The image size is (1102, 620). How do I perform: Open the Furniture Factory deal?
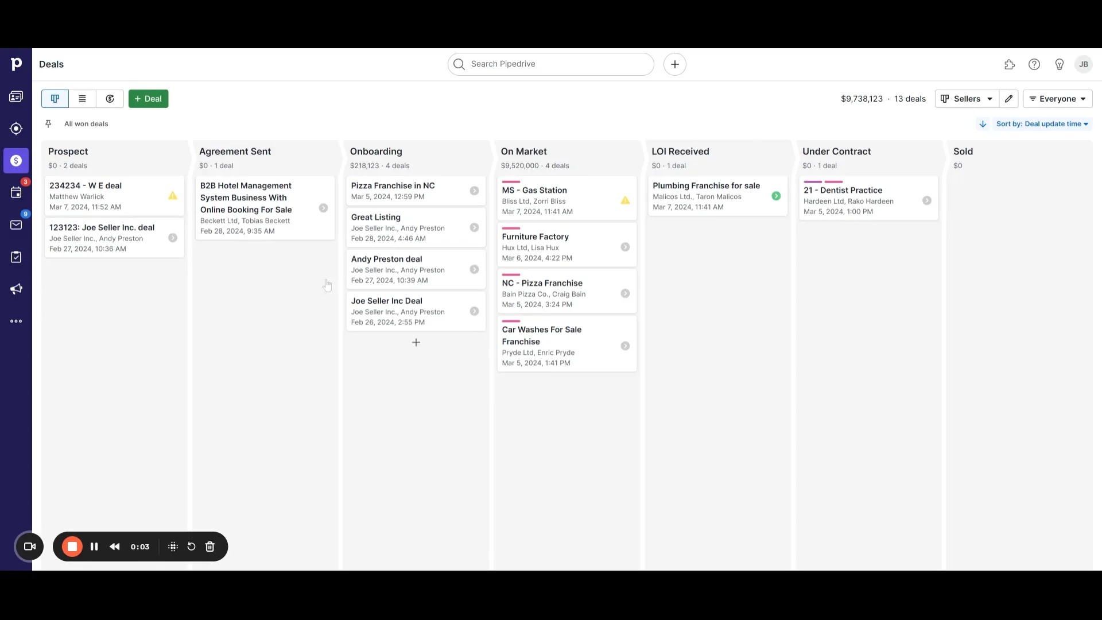[x=567, y=245]
